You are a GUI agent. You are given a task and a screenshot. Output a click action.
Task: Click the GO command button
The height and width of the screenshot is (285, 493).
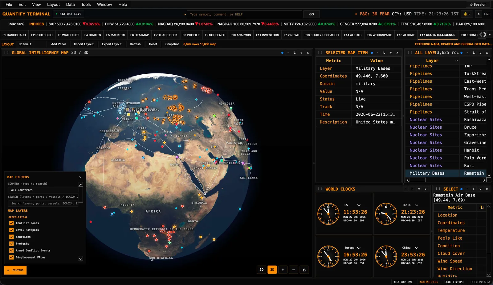click(312, 14)
